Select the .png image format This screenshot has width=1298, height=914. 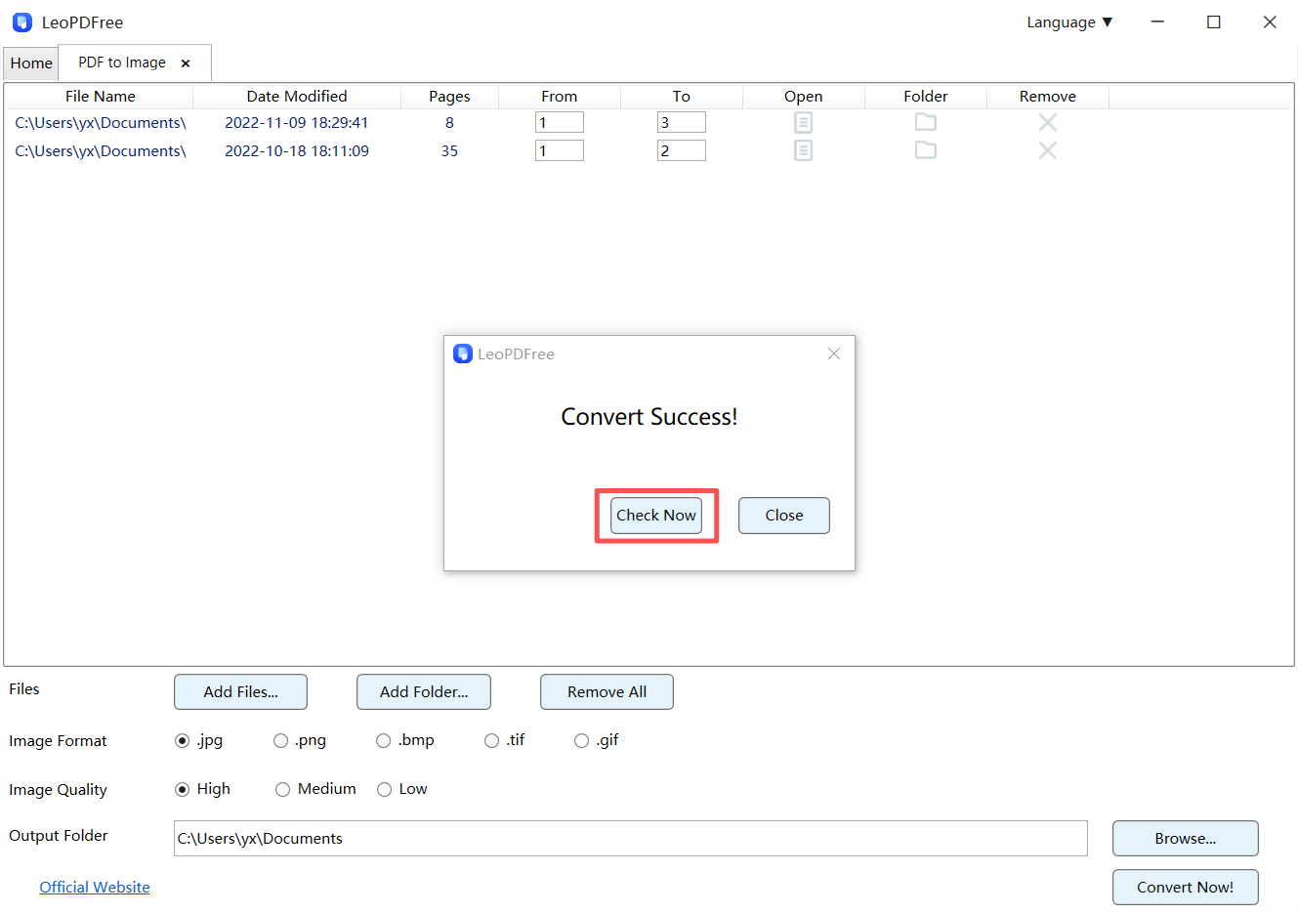click(280, 741)
